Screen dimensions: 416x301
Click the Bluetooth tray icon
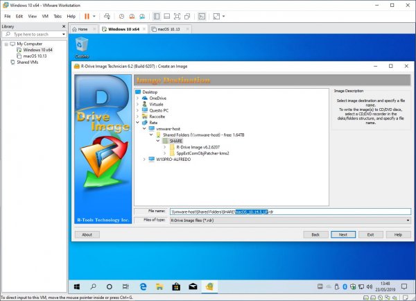pos(345,286)
